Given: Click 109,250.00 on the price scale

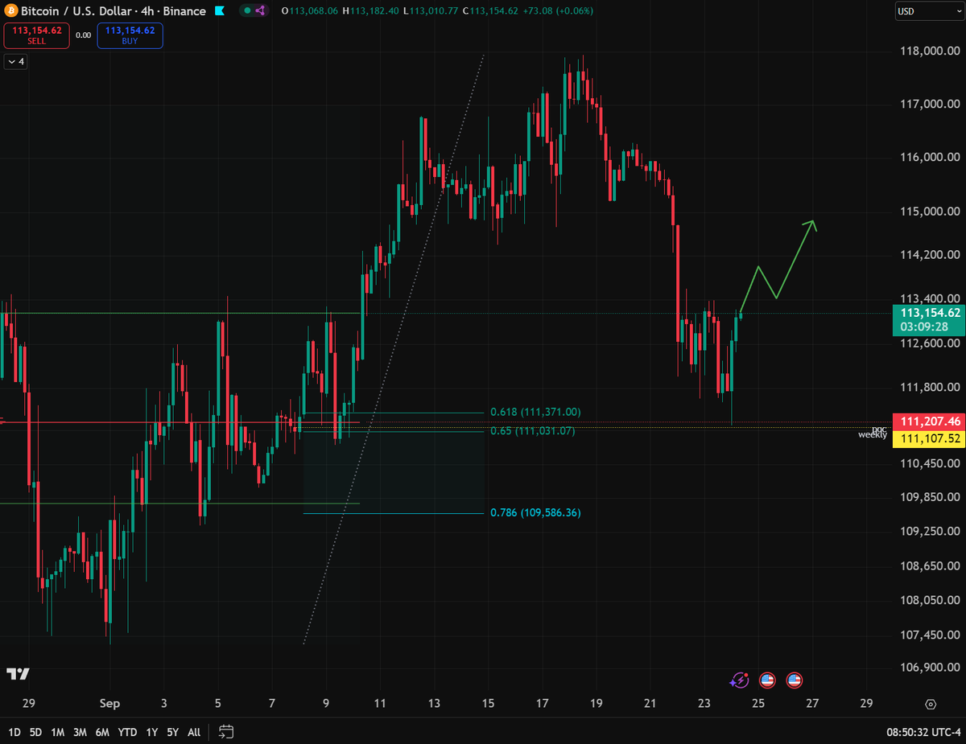Looking at the screenshot, I should tap(930, 532).
